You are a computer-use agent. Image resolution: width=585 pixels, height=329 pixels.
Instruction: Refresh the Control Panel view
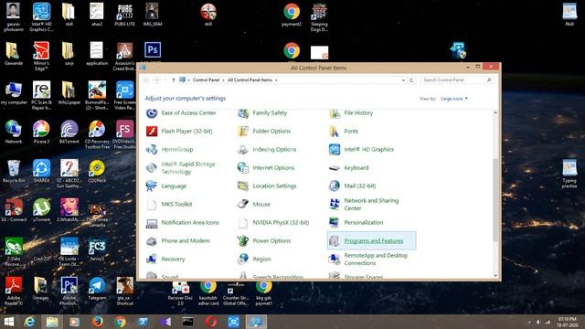(411, 80)
